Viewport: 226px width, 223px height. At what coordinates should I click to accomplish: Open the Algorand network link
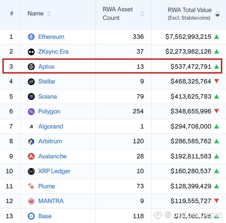(x=50, y=126)
